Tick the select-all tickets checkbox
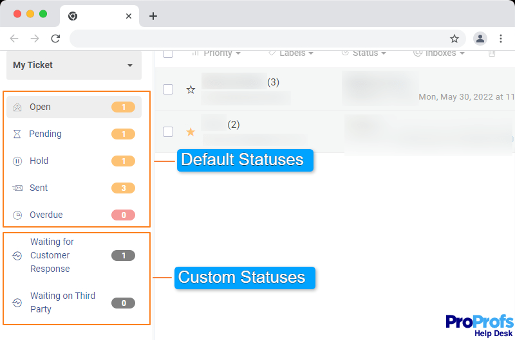The height and width of the screenshot is (340, 515). click(x=168, y=53)
